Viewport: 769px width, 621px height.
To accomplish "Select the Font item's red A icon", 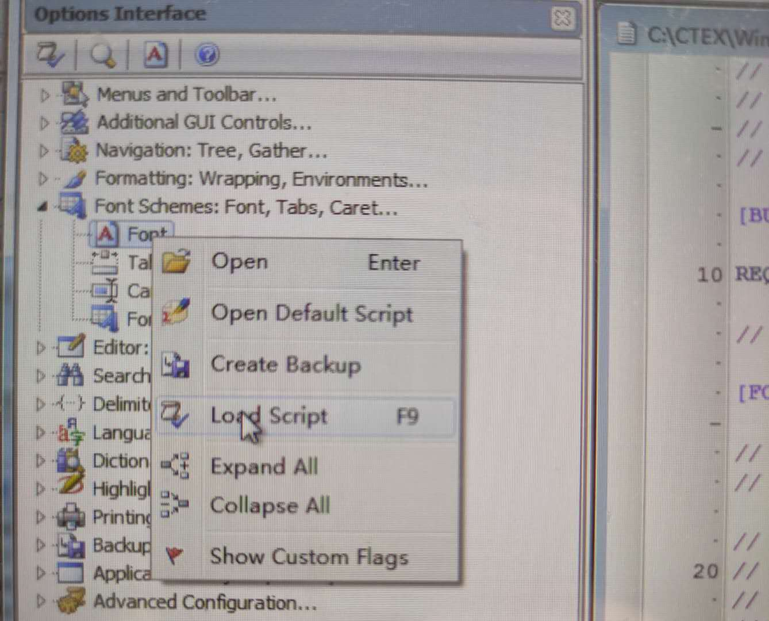I will click(106, 234).
